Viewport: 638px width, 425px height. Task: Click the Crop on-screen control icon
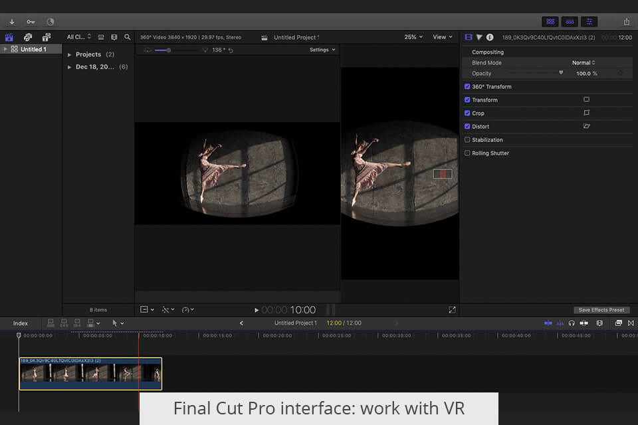586,113
